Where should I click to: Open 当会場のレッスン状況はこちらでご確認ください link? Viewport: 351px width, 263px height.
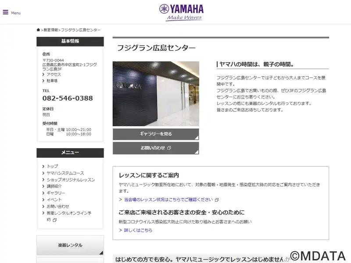click(x=168, y=199)
